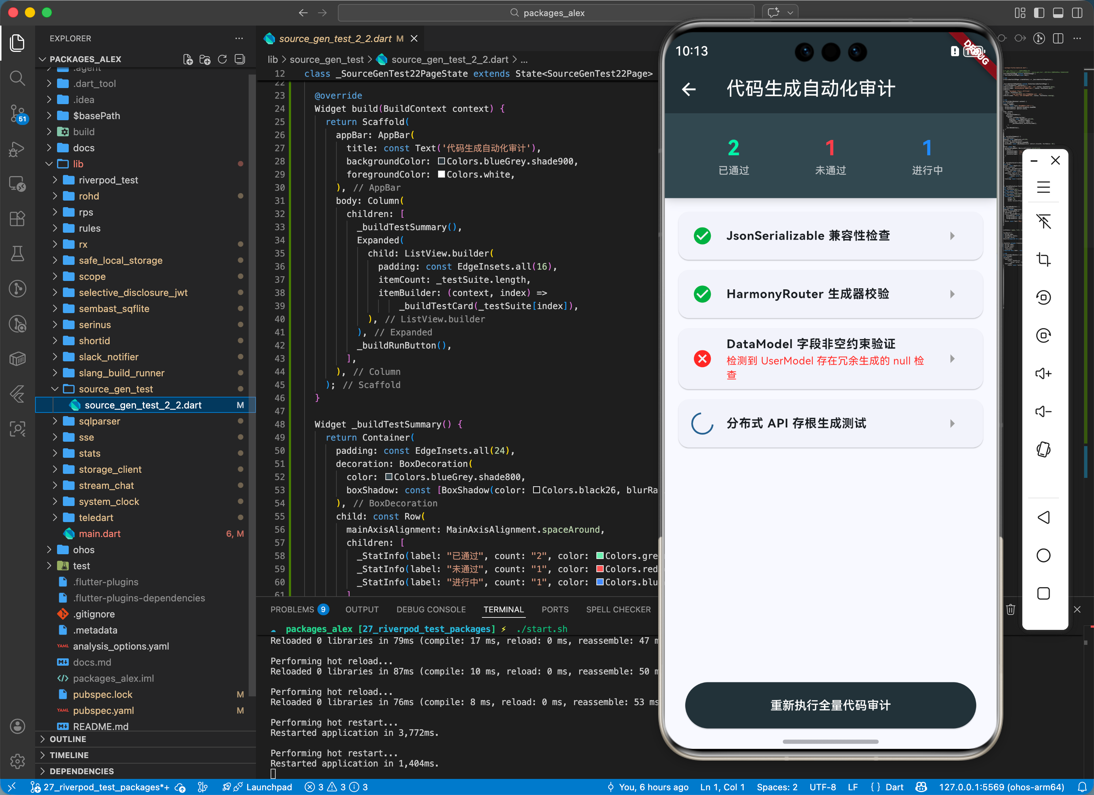This screenshot has width=1094, height=795.
Task: Expand the riverpod_test folder
Action: click(x=108, y=180)
